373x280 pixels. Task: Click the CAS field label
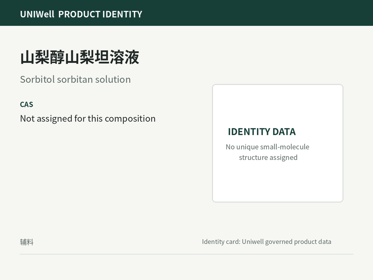point(27,105)
